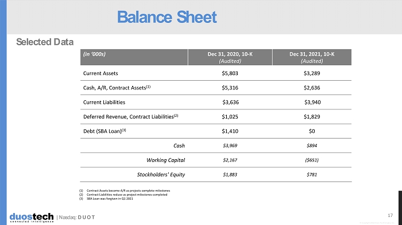This screenshot has width=402, height=225.
Task: Select the $3,940 Current Liabilities value
Action: [x=312, y=102]
